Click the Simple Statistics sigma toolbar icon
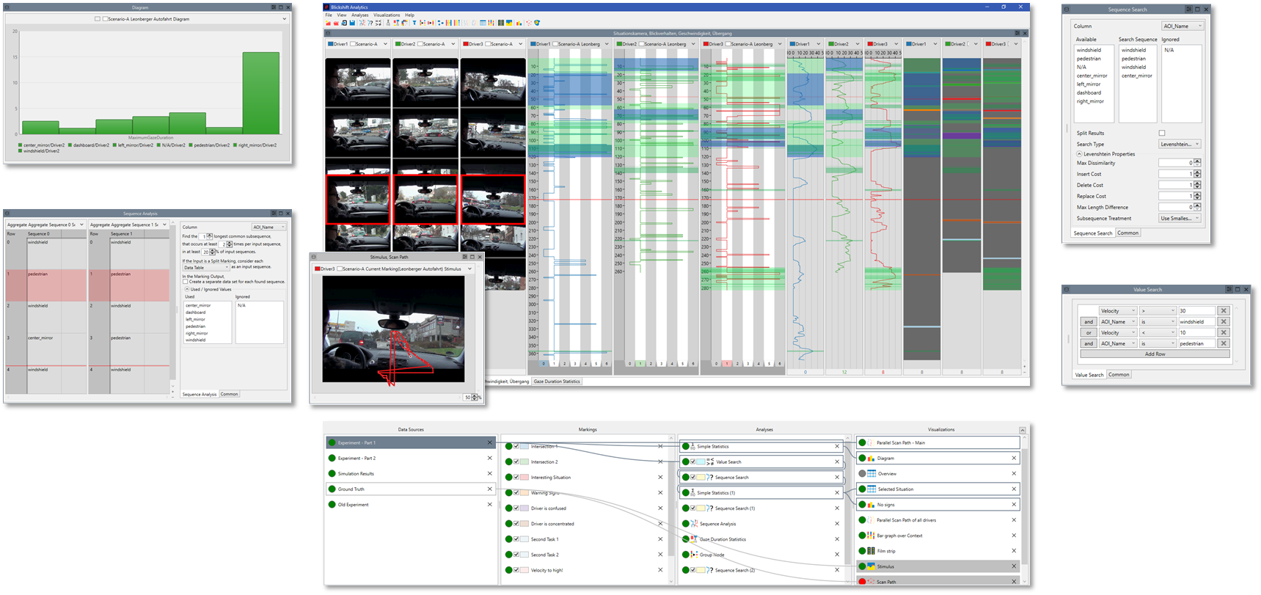 click(389, 23)
